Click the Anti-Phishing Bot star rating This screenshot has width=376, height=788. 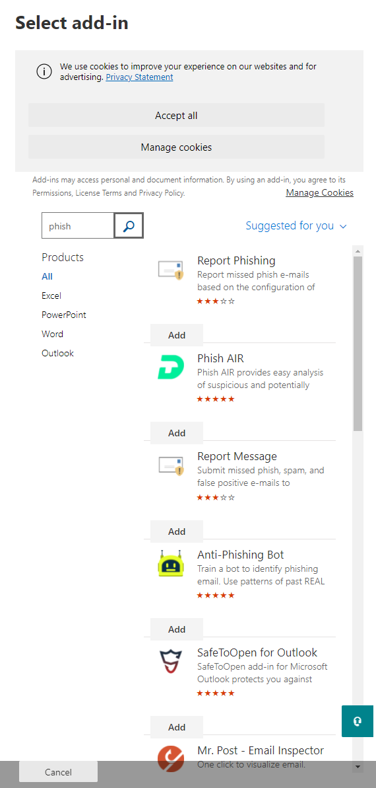pyautogui.click(x=216, y=596)
